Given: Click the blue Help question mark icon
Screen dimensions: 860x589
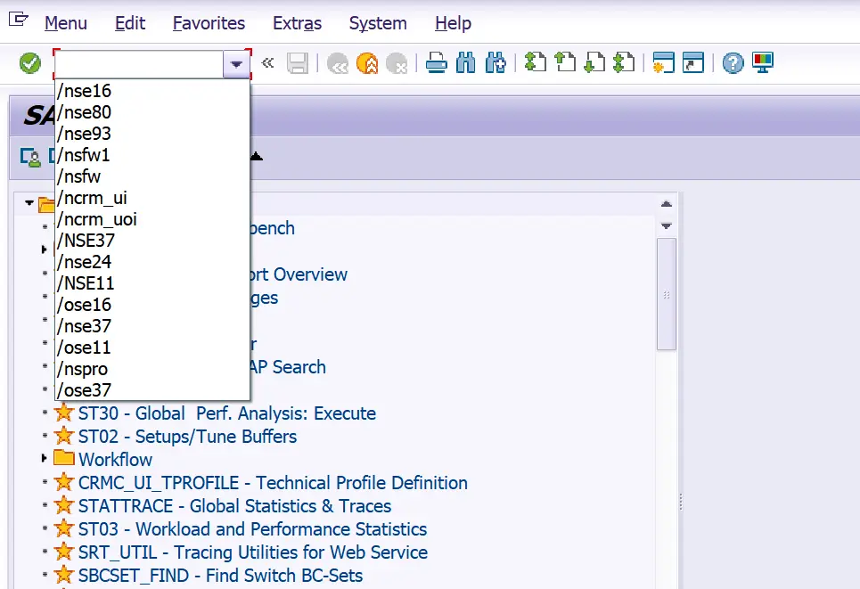Looking at the screenshot, I should (733, 63).
